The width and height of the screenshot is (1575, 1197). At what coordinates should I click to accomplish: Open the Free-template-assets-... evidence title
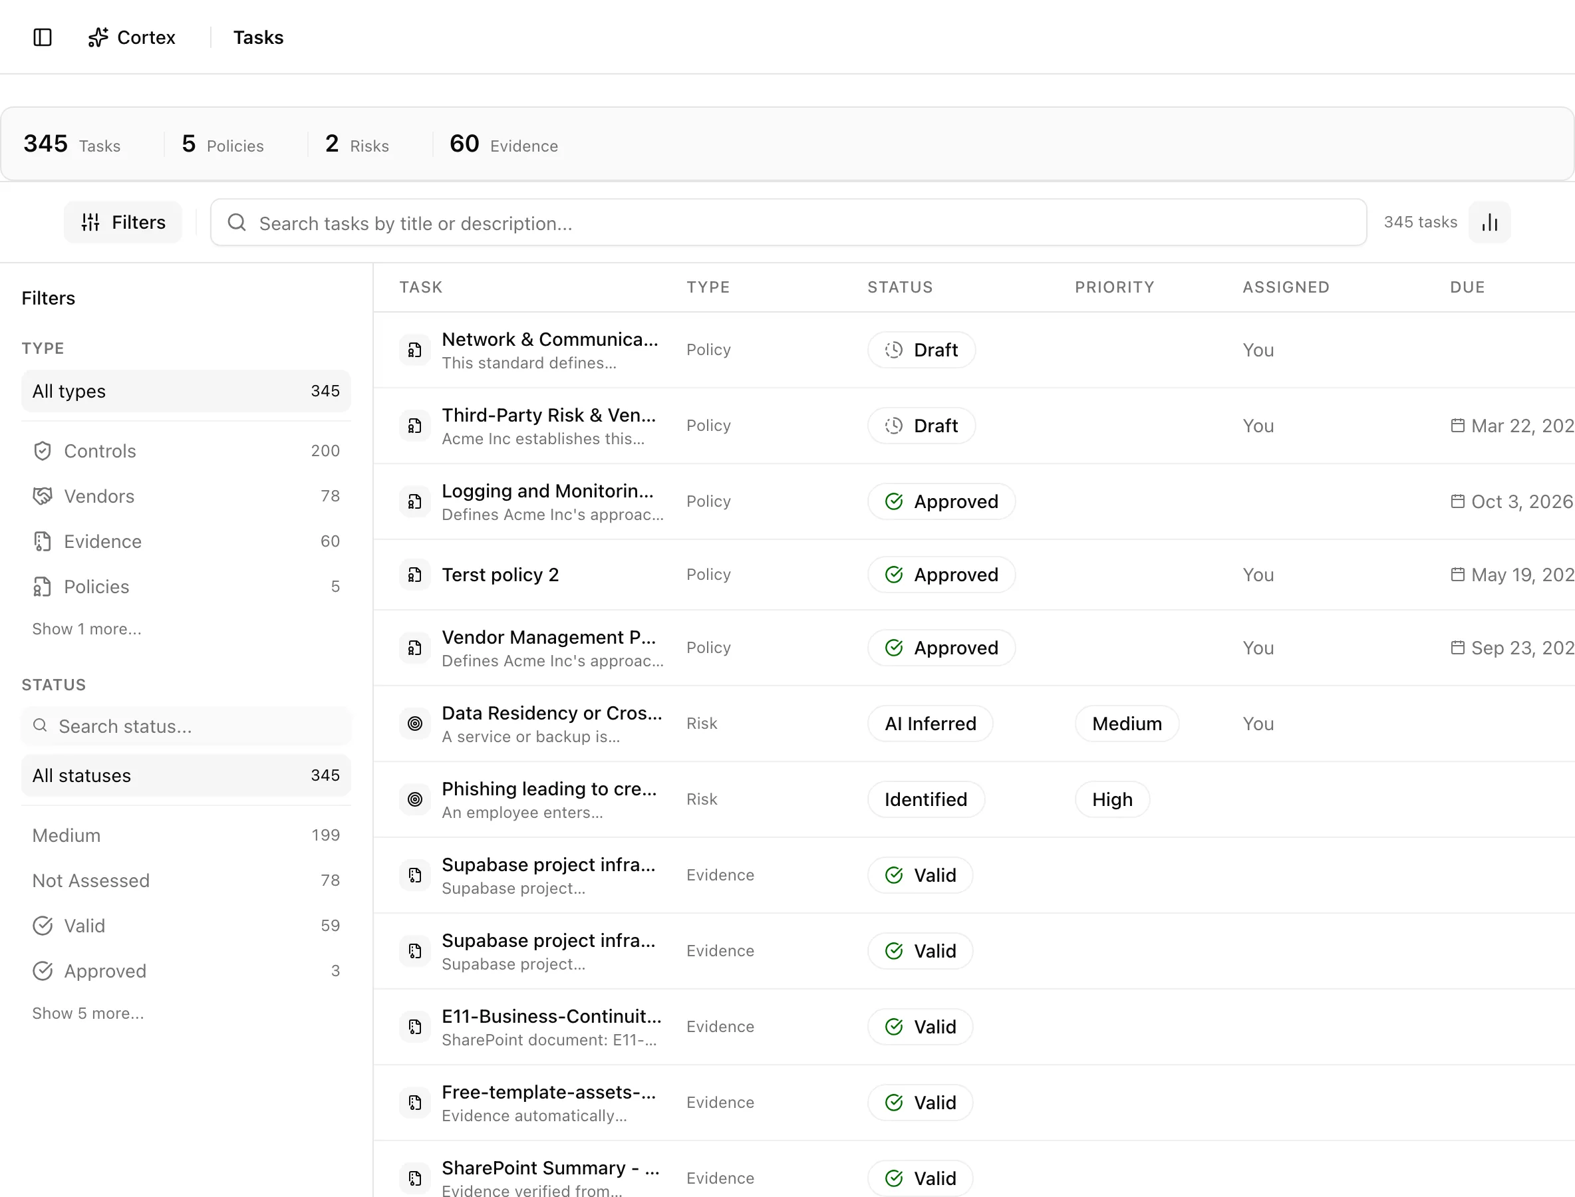549,1092
